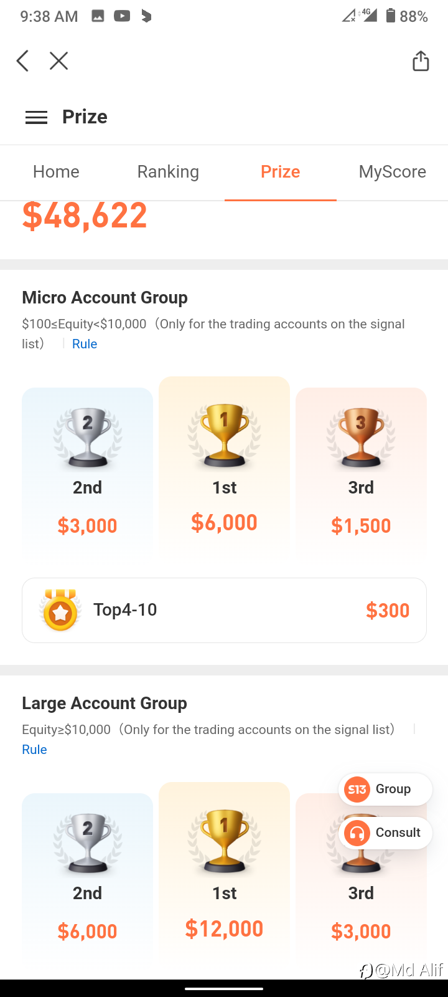Switch to the Ranking tab
The width and height of the screenshot is (448, 997).
click(x=168, y=172)
